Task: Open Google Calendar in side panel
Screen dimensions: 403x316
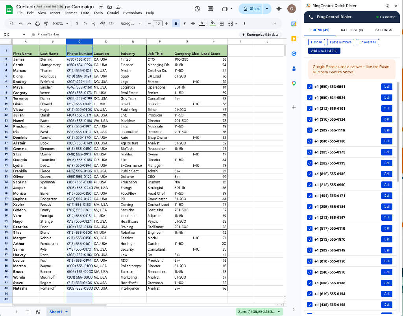Action: coord(294,24)
